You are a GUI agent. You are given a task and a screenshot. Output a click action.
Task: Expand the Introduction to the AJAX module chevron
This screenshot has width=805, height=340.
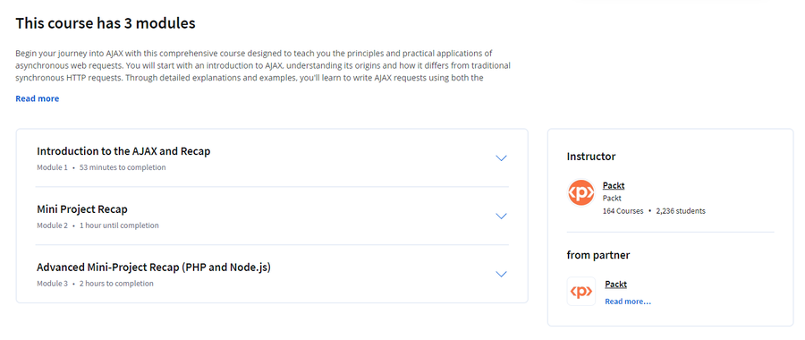(502, 158)
